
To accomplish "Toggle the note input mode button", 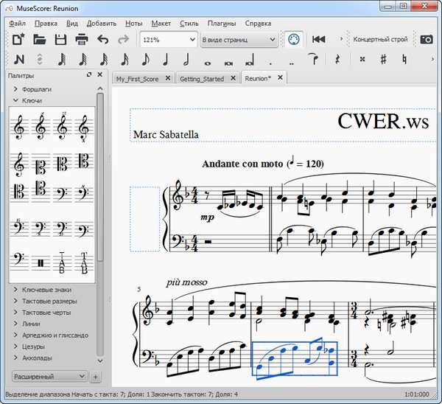I will (x=18, y=59).
